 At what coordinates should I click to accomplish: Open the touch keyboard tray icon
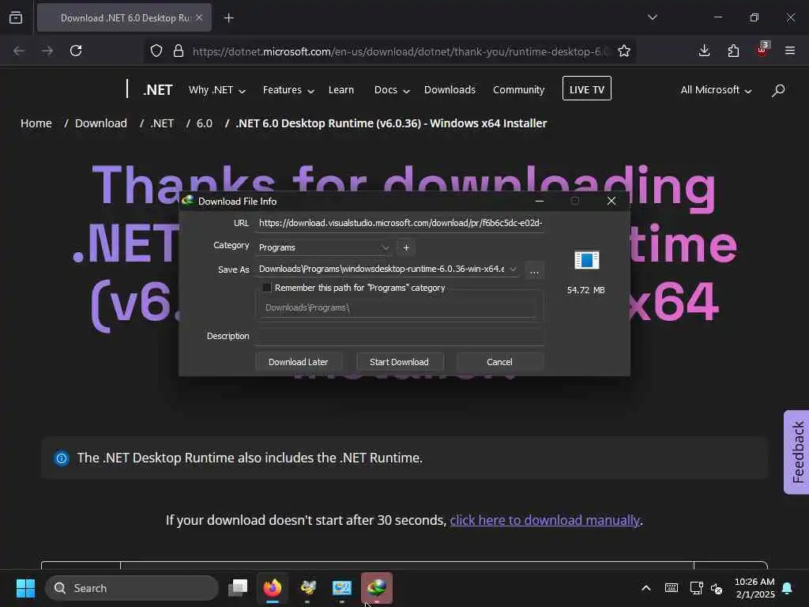[672, 588]
